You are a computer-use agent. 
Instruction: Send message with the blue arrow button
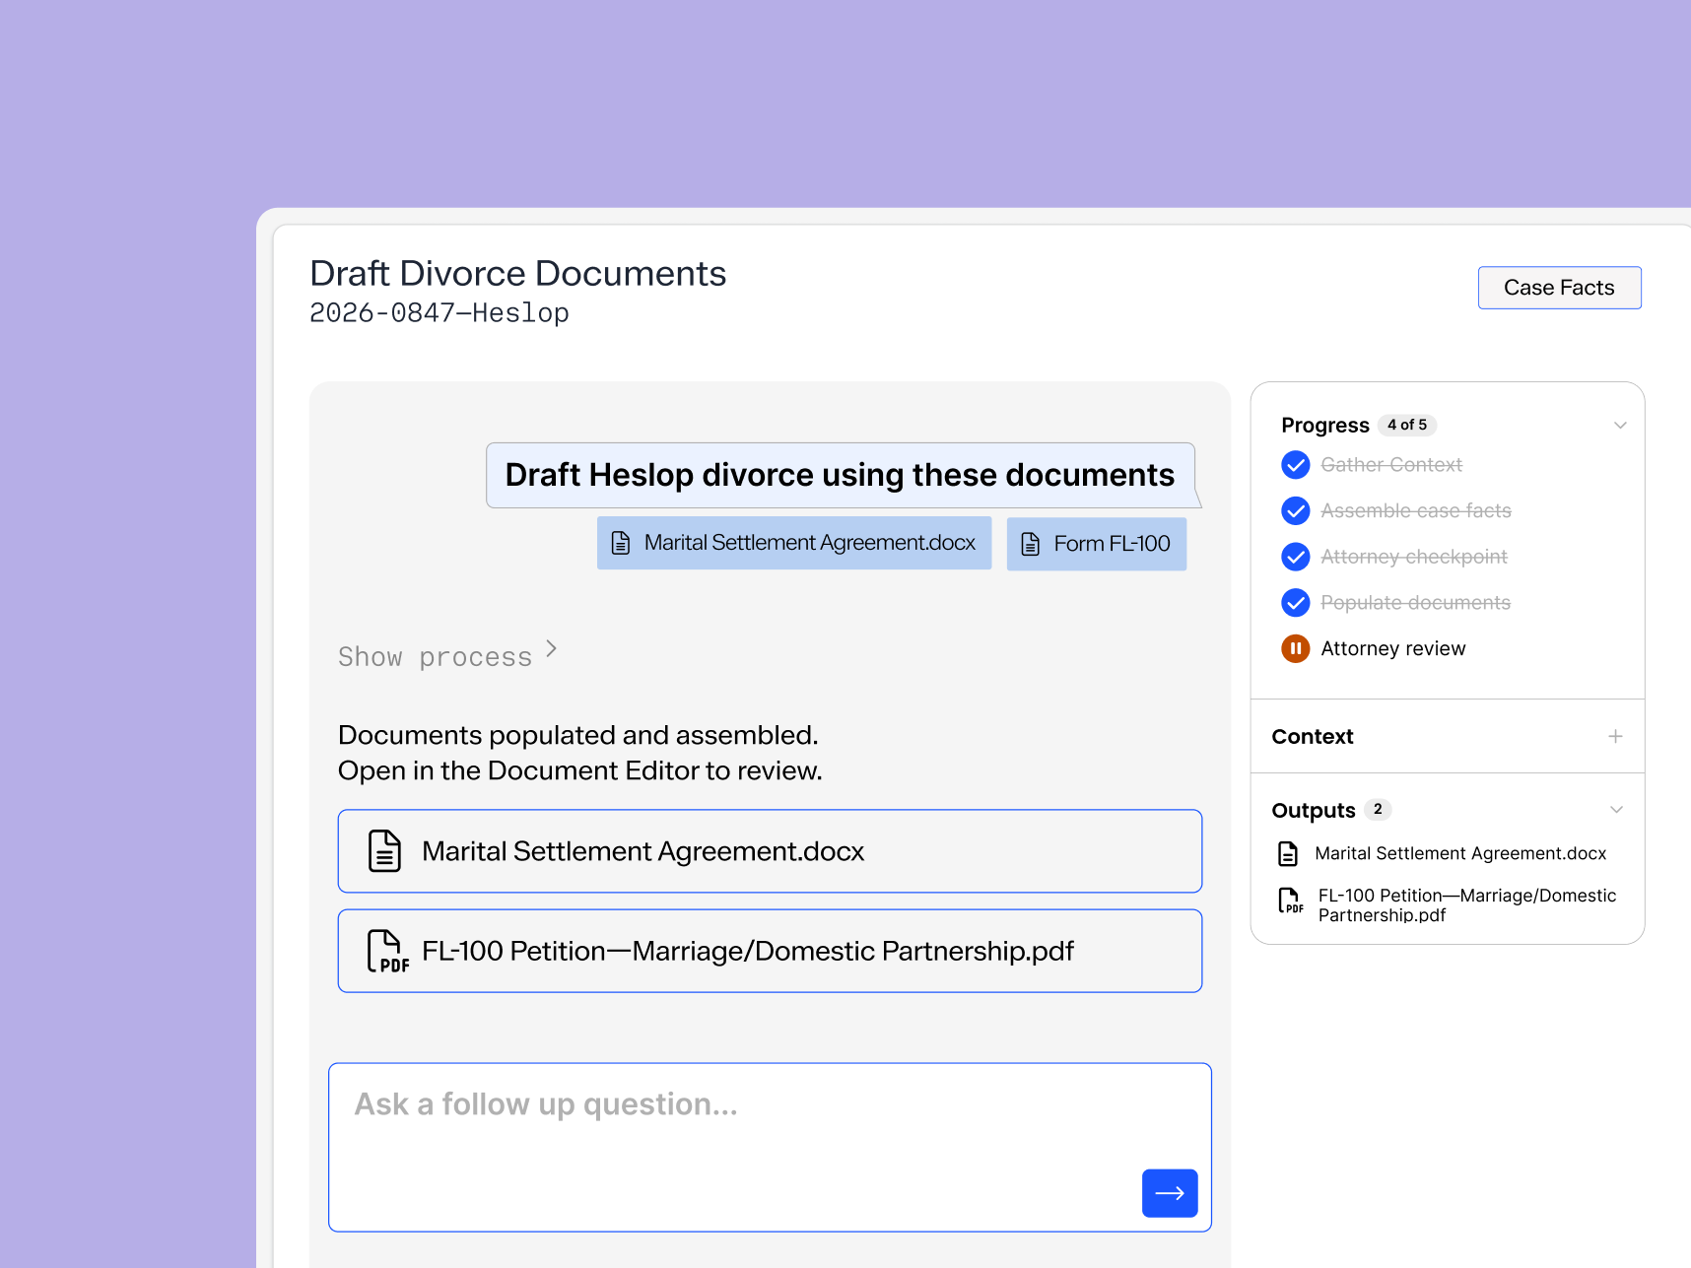[1170, 1193]
